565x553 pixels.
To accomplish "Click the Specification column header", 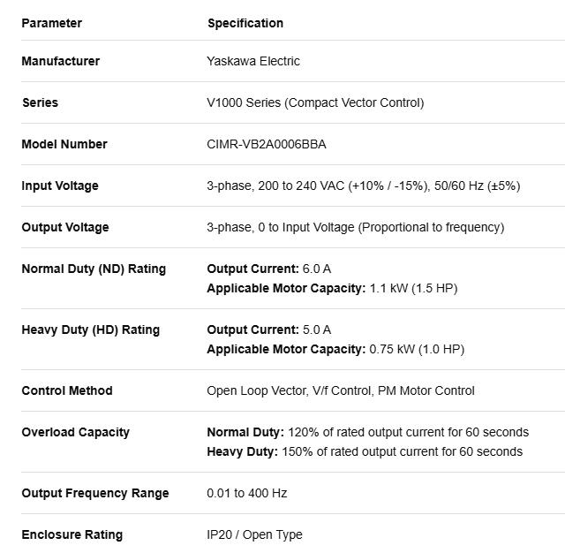I will 245,23.
